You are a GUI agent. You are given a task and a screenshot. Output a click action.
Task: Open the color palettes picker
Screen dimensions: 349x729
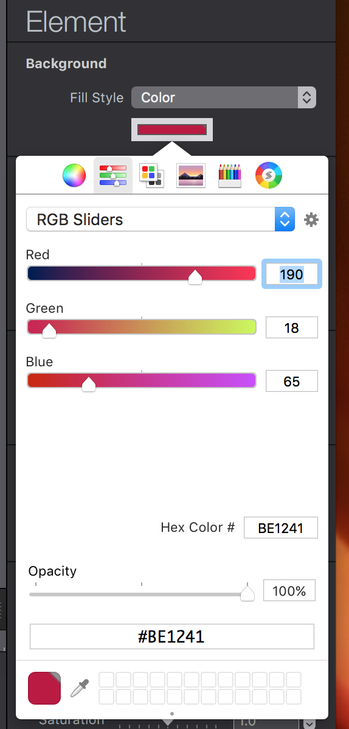151,176
